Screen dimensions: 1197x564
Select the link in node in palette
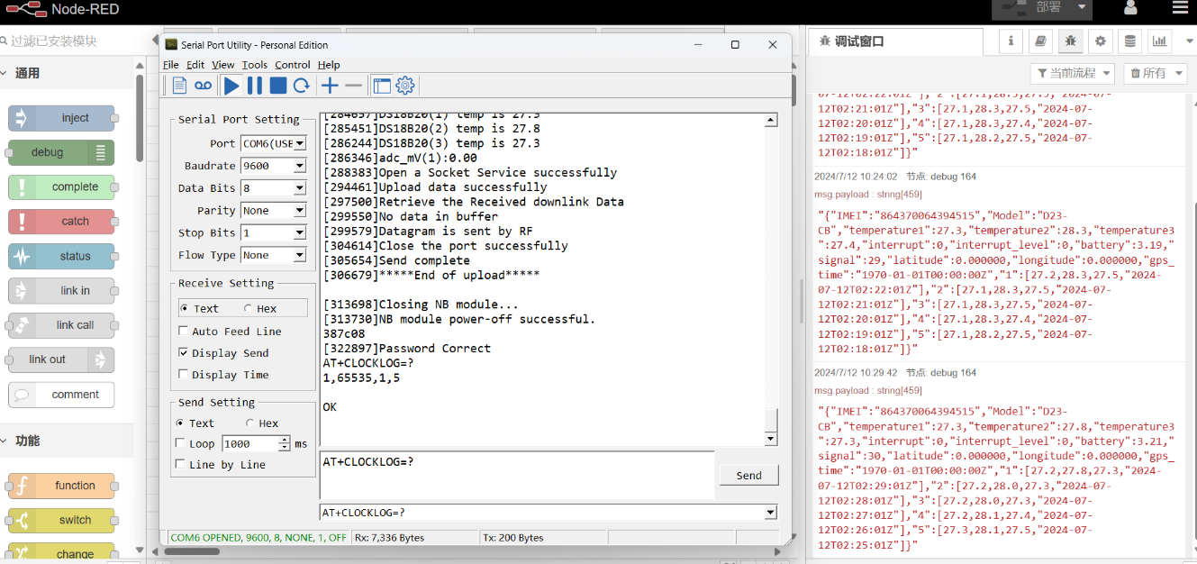61,290
